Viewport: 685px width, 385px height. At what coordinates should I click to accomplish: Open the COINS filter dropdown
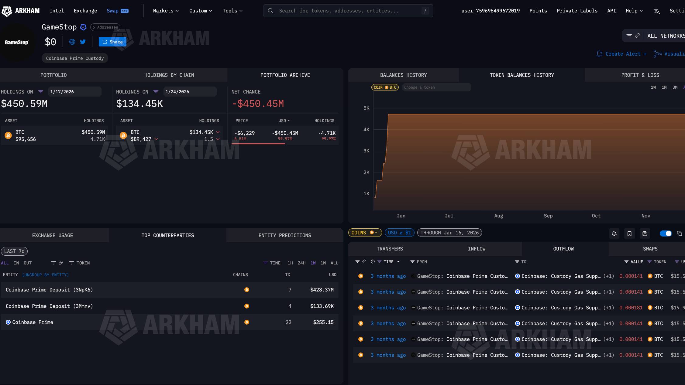(x=365, y=233)
